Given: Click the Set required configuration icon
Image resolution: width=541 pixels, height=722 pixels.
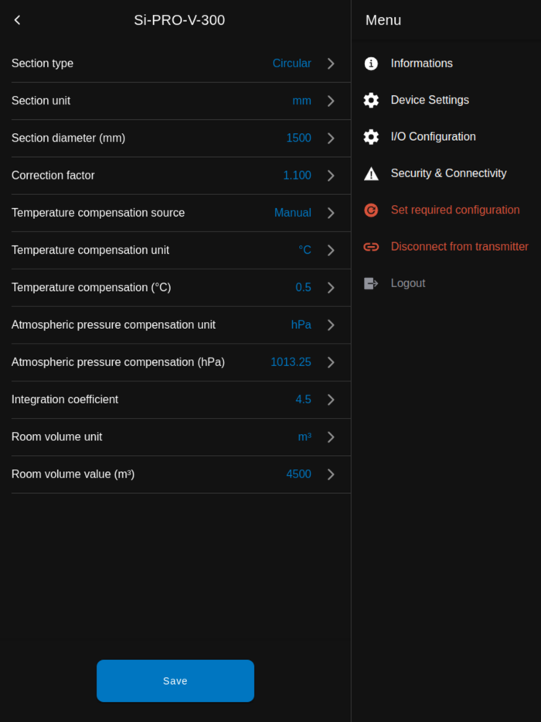Looking at the screenshot, I should pos(371,210).
